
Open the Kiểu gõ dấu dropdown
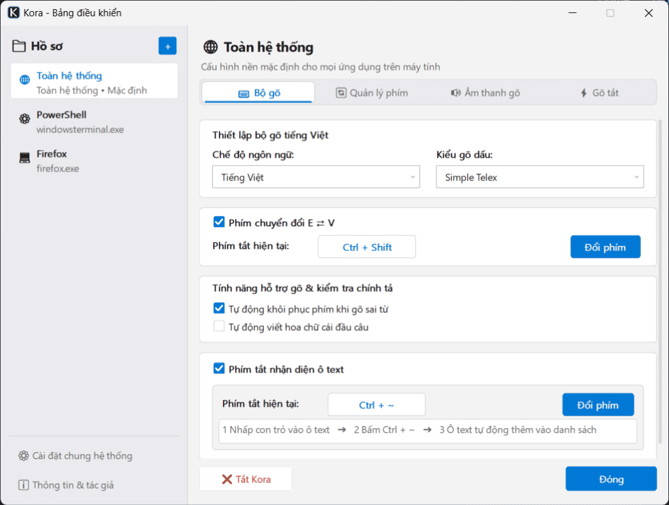coord(540,177)
